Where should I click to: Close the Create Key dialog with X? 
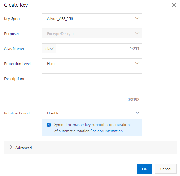pyautogui.click(x=174, y=5)
